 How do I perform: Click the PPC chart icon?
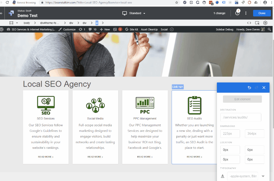pyautogui.click(x=145, y=105)
